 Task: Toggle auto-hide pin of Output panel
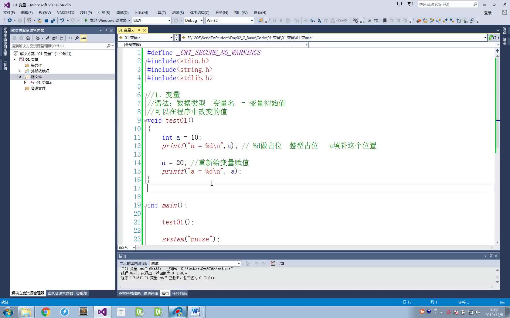tap(491, 256)
